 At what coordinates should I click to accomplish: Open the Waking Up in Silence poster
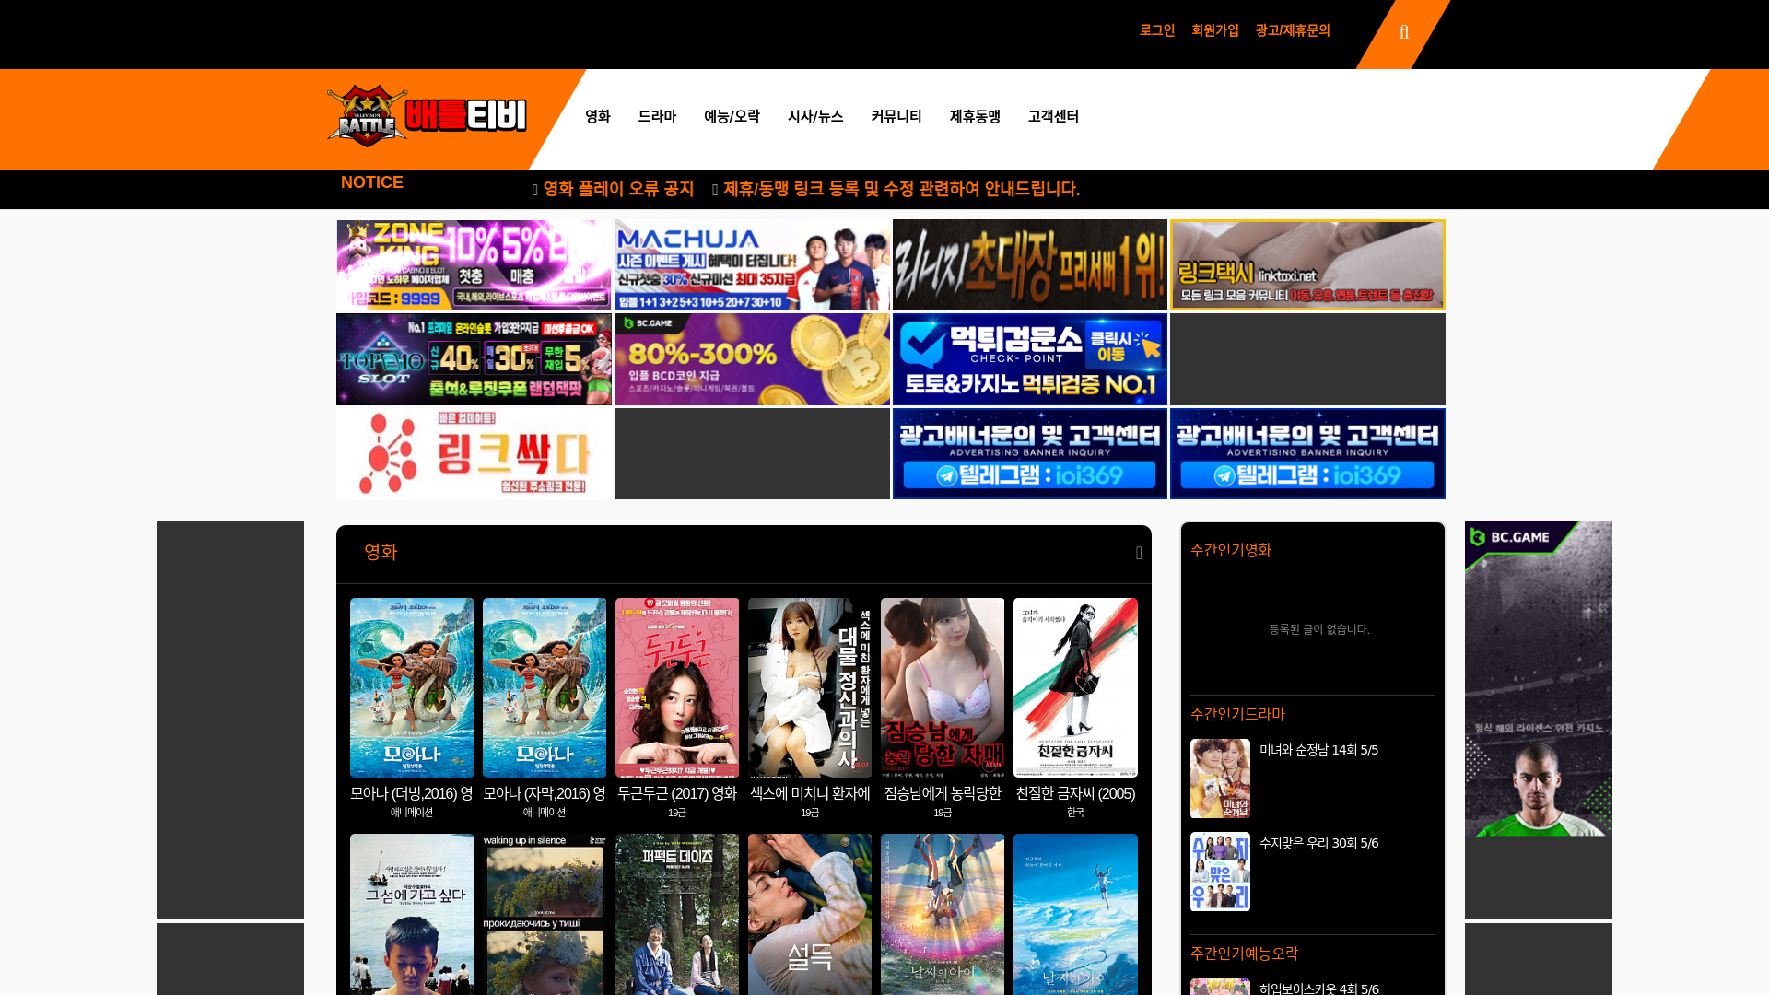click(x=545, y=914)
